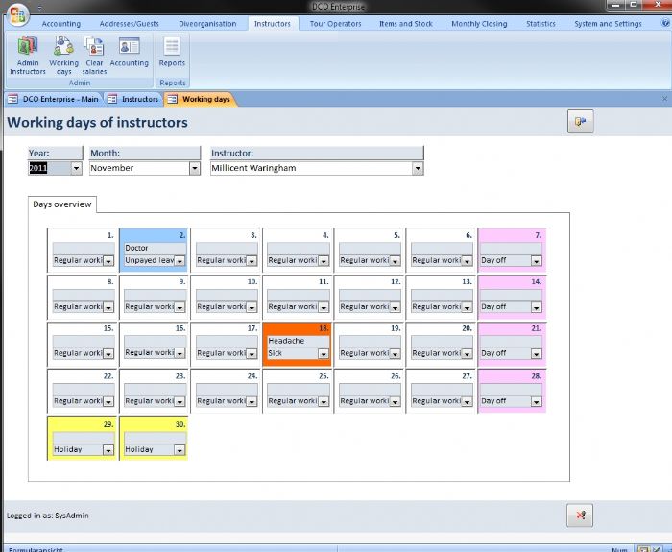Open the Reports ribbon icon
The width and height of the screenshot is (672, 552).
click(x=172, y=54)
